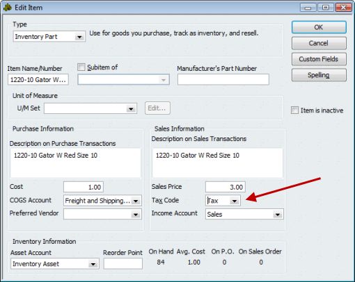Click the Description on Sales Transactions box
This screenshot has height=282, width=355.
pyautogui.click(x=217, y=163)
